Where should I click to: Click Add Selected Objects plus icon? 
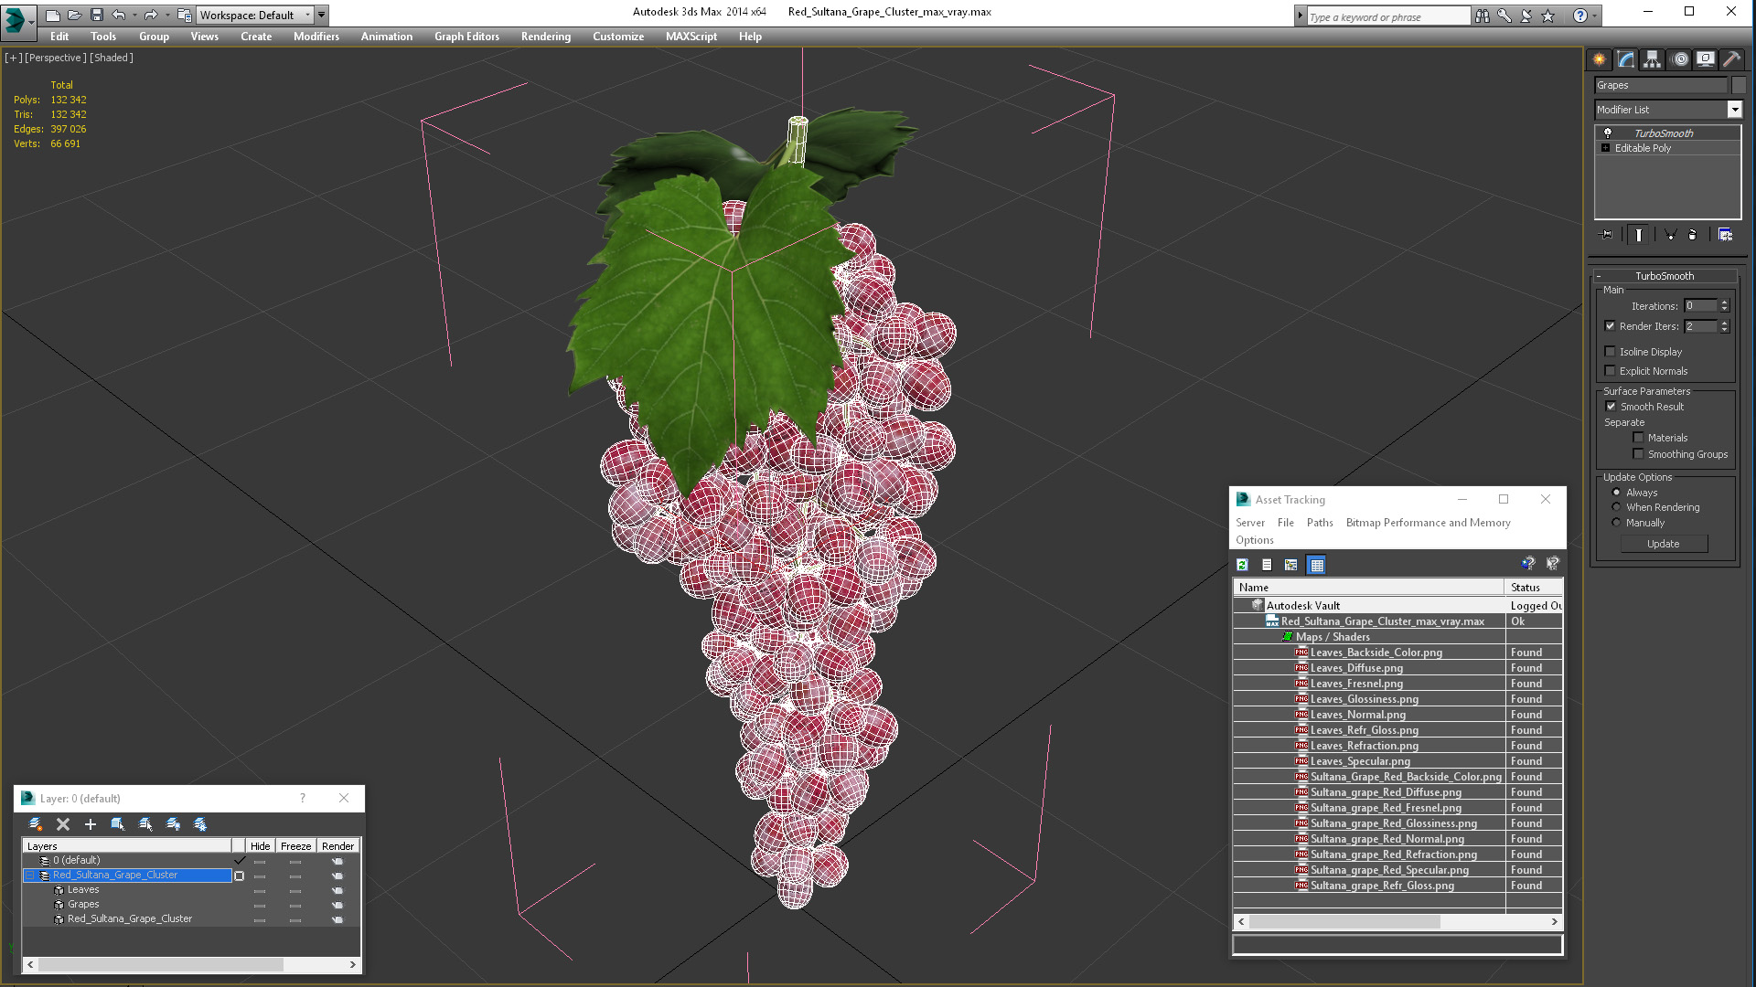[91, 824]
